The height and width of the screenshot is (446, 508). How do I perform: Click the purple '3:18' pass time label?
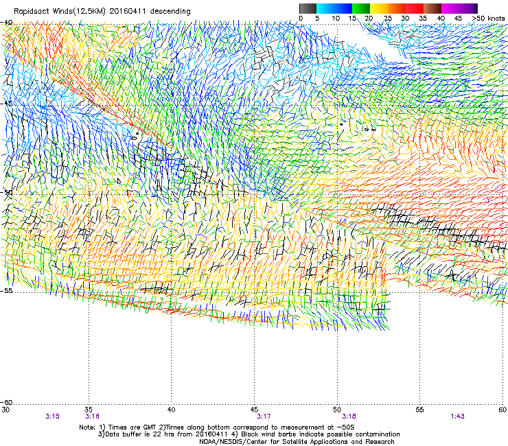point(349,416)
